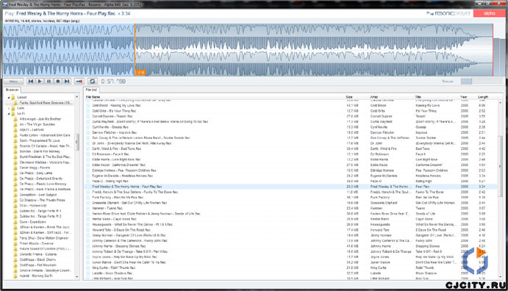Select the File List tab
508x291 pixels.
pos(91,90)
